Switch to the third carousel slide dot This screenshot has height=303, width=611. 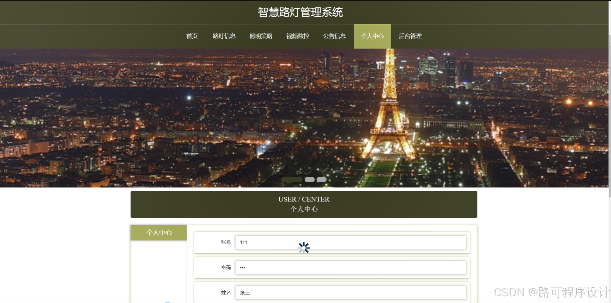coord(322,179)
